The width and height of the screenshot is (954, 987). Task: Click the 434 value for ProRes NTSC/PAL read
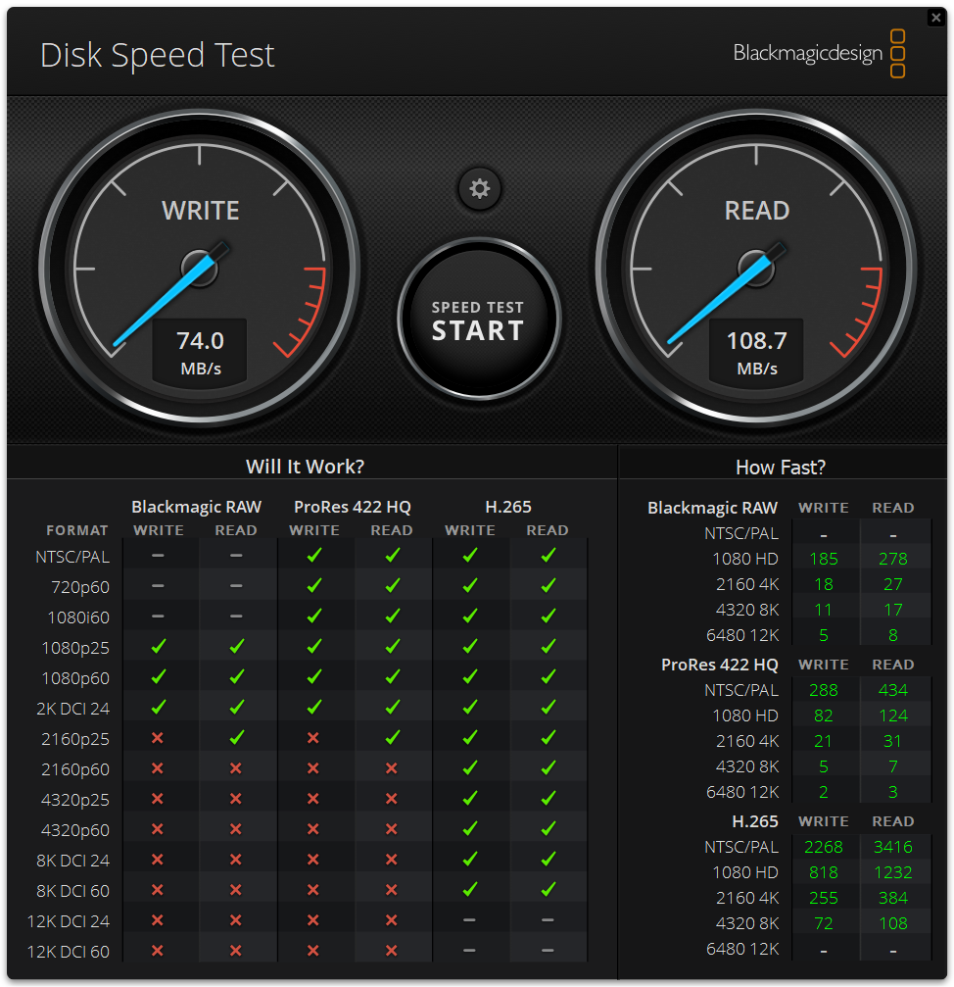pos(892,690)
